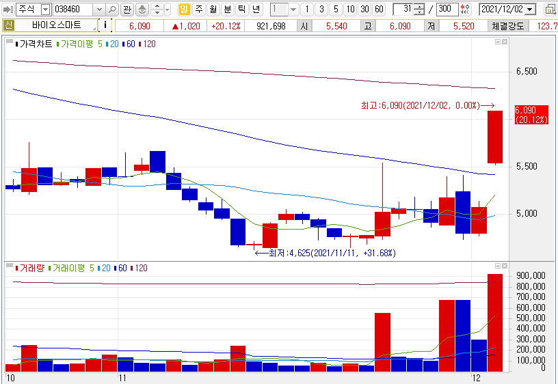The height and width of the screenshot is (384, 558).
Task: Open the small dropdown next to stepper
Action: tap(168, 10)
